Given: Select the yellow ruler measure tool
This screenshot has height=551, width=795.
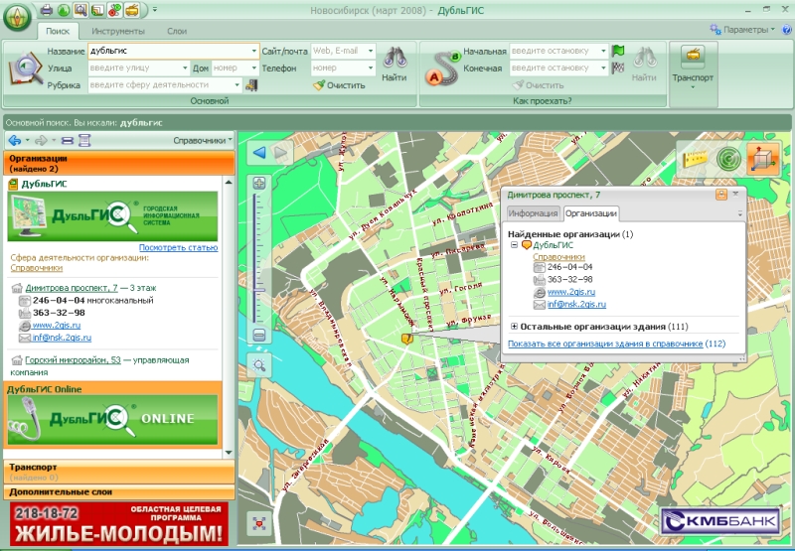Looking at the screenshot, I should point(695,159).
